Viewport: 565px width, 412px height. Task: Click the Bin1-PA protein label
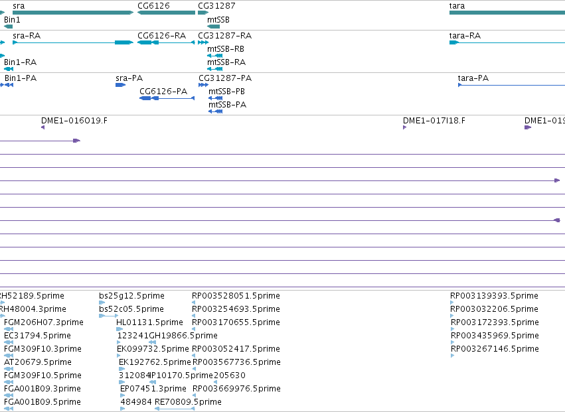pos(21,78)
